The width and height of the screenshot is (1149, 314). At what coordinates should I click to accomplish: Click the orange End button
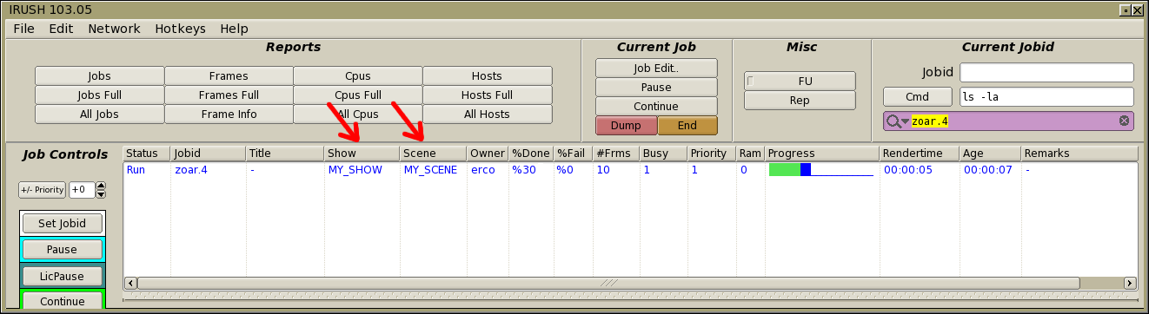click(687, 126)
